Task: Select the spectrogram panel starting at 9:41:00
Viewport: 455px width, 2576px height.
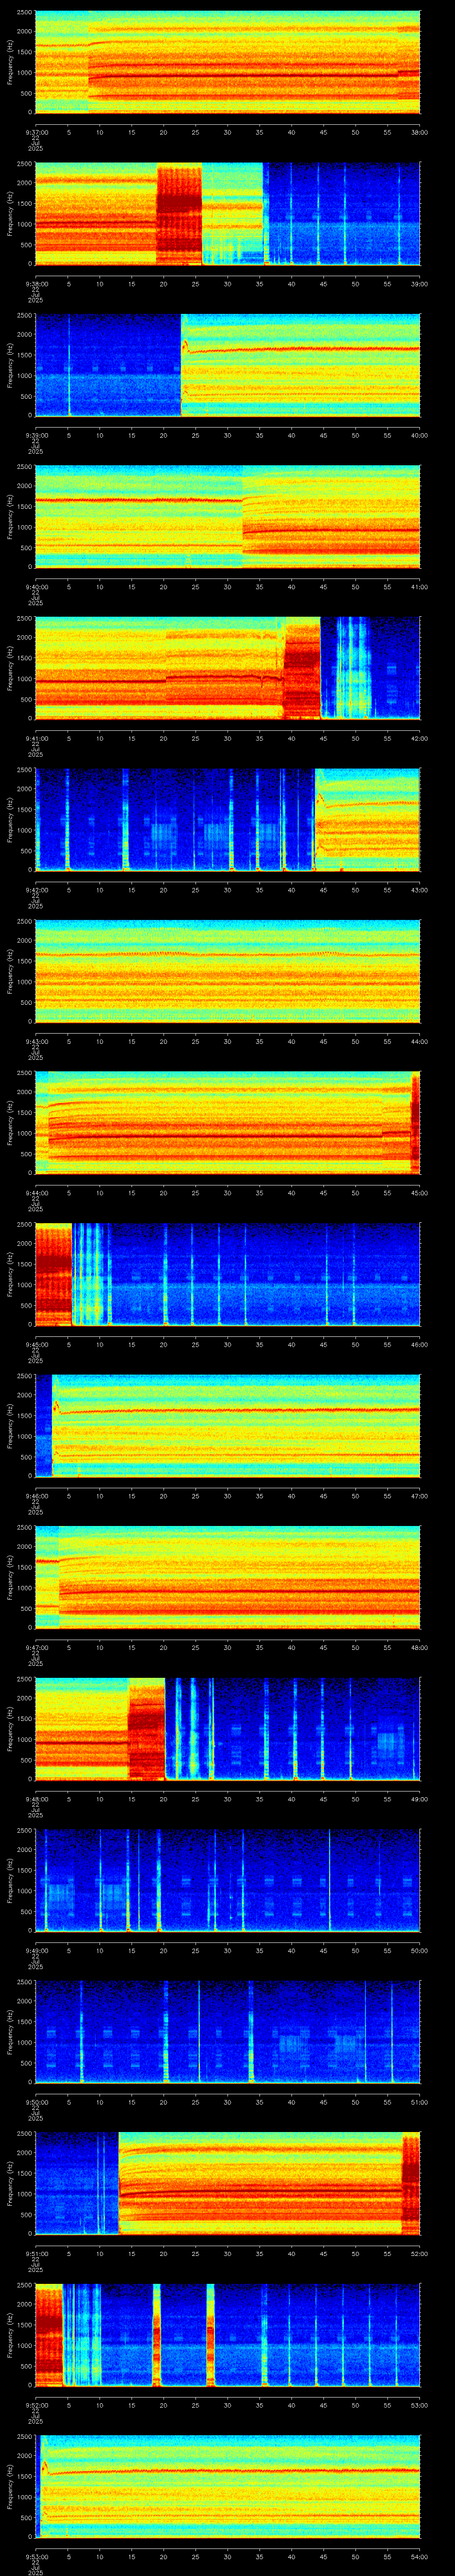Action: (228, 669)
